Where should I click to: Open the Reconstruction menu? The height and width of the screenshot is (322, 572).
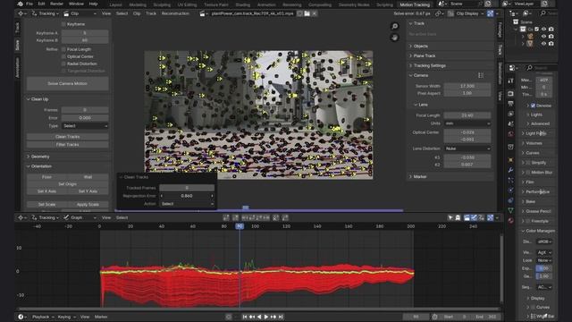(x=175, y=13)
